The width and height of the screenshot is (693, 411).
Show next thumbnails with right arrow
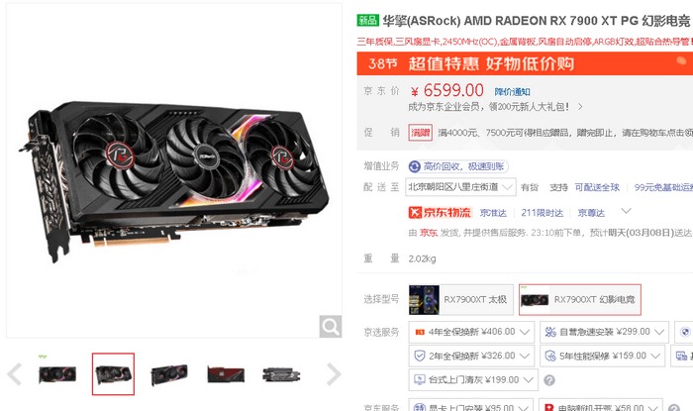click(334, 374)
